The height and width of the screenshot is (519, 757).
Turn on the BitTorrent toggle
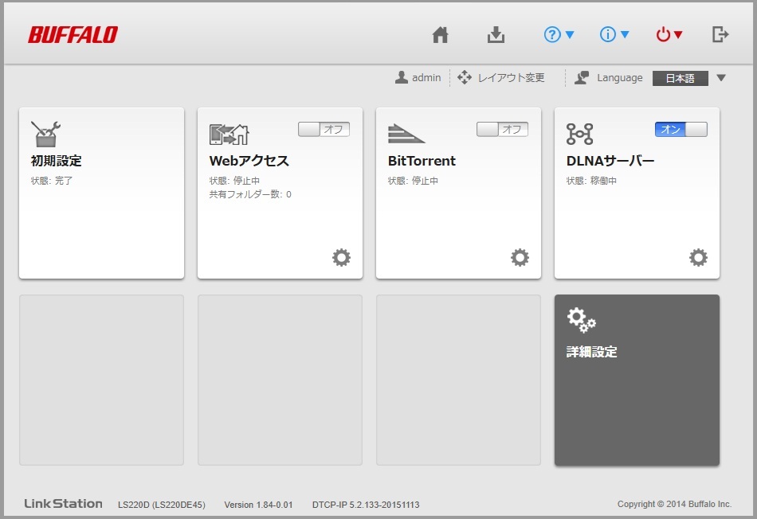(502, 129)
